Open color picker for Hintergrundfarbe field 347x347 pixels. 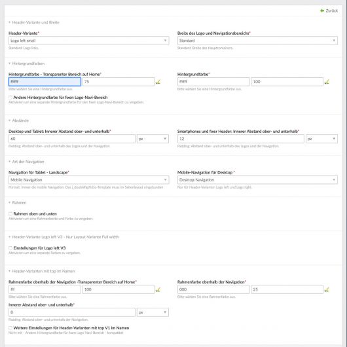pos(327,82)
